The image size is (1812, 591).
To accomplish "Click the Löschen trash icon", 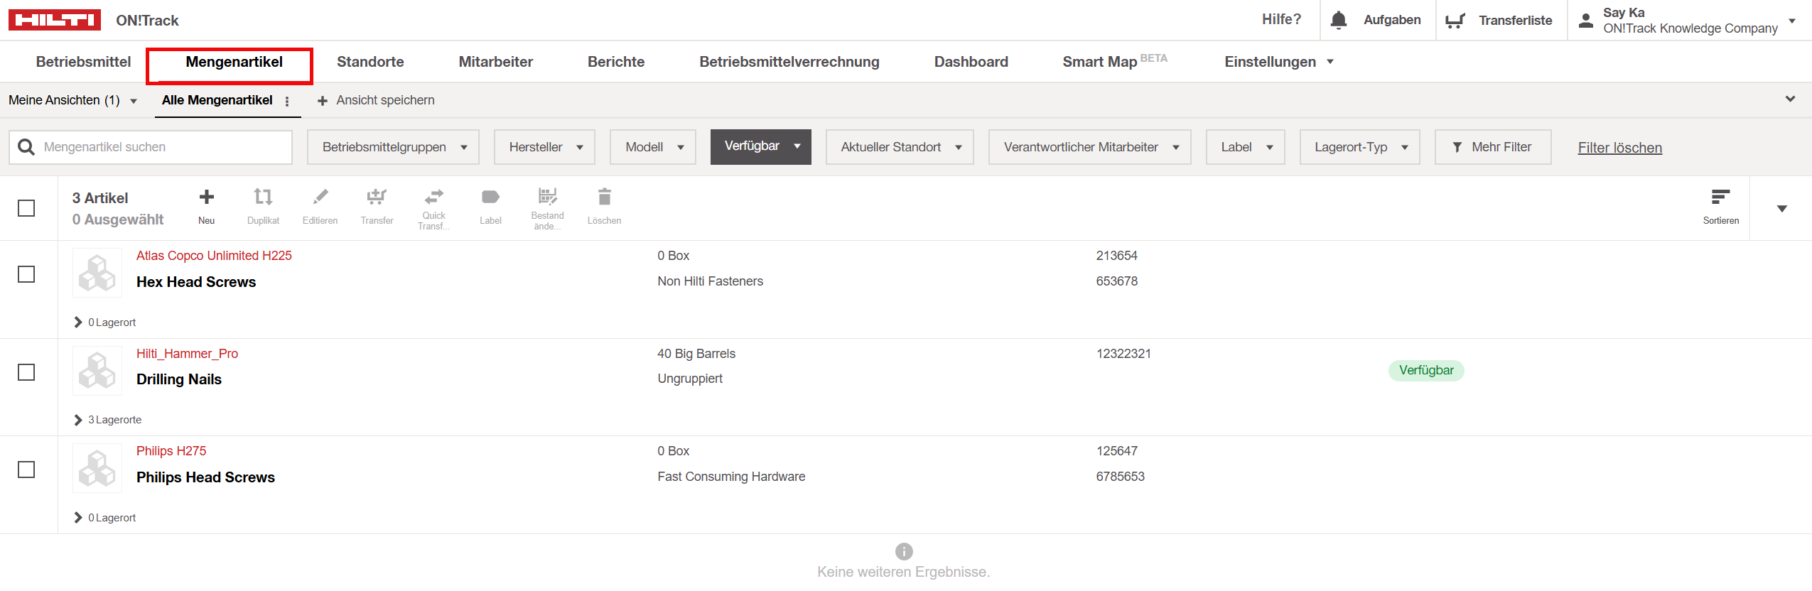I will click(x=604, y=197).
